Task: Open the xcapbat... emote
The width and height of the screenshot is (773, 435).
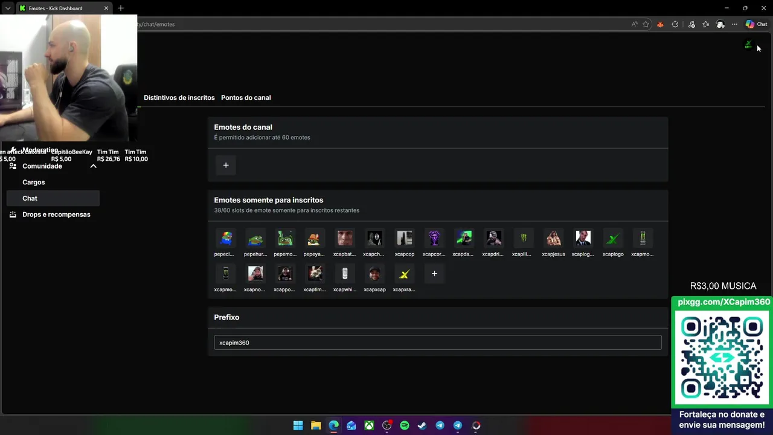Action: pyautogui.click(x=345, y=238)
